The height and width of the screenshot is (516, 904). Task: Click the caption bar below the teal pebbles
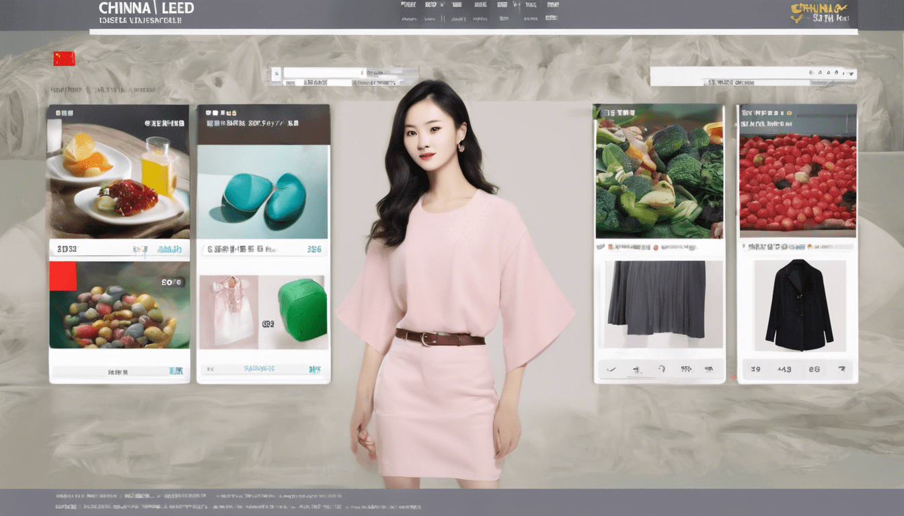pyautogui.click(x=264, y=249)
